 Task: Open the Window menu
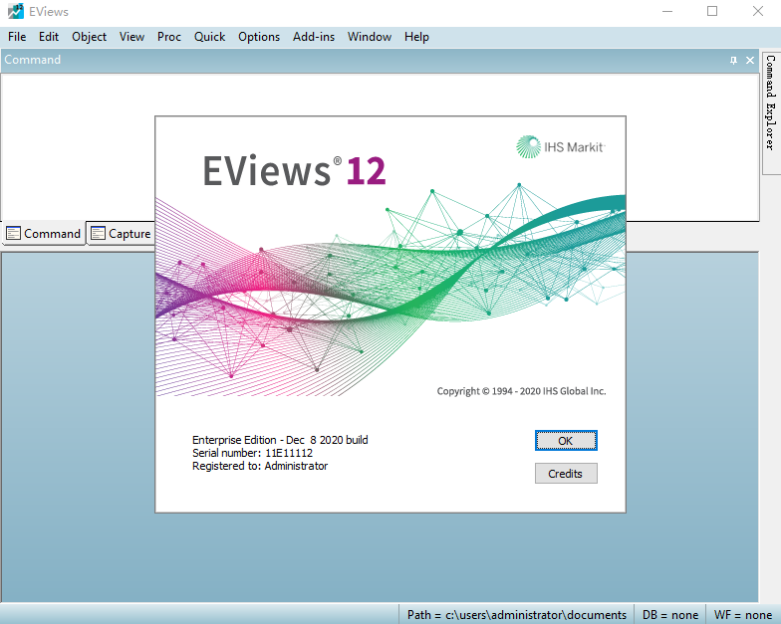[370, 37]
